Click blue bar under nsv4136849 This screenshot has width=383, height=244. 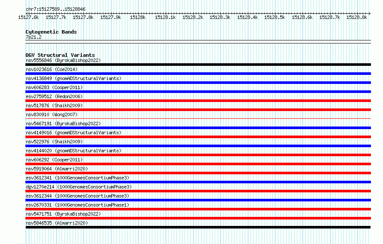198,83
